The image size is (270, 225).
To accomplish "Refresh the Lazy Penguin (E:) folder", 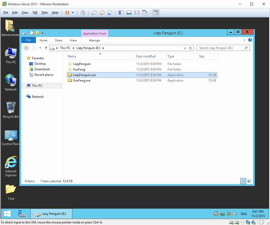I will [x=191, y=48].
